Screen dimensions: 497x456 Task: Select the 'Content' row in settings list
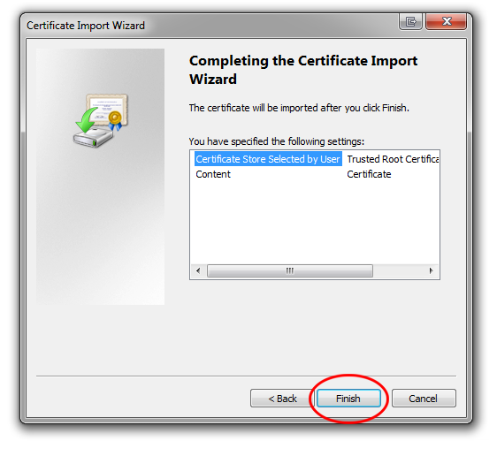pyautogui.click(x=213, y=174)
